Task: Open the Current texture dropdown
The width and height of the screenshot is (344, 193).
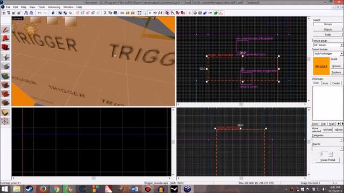Action: tap(341, 54)
